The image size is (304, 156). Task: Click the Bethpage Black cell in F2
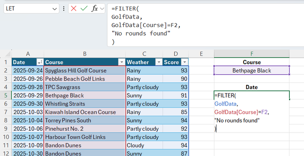(x=252, y=71)
